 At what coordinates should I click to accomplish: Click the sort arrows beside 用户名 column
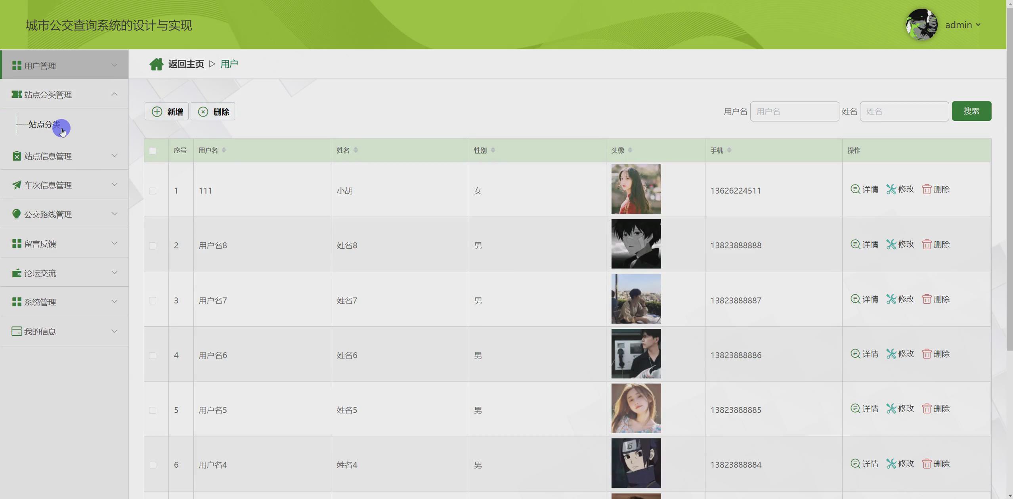click(224, 150)
